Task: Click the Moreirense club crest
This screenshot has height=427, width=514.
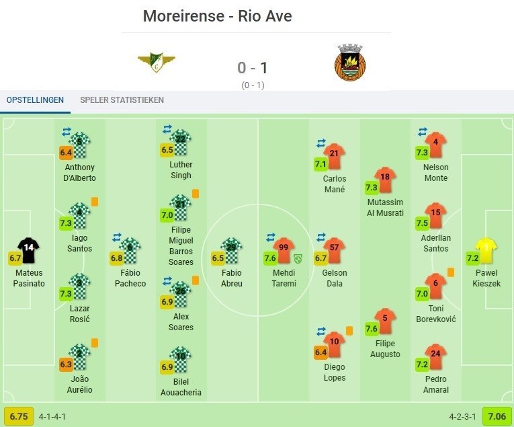Action: (x=156, y=63)
